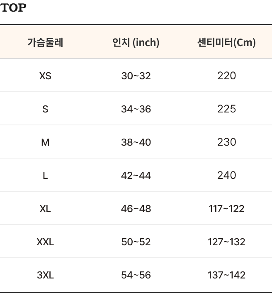Screen dimensions: 272x293
Task: Select the L size row label
Action: click(x=45, y=176)
